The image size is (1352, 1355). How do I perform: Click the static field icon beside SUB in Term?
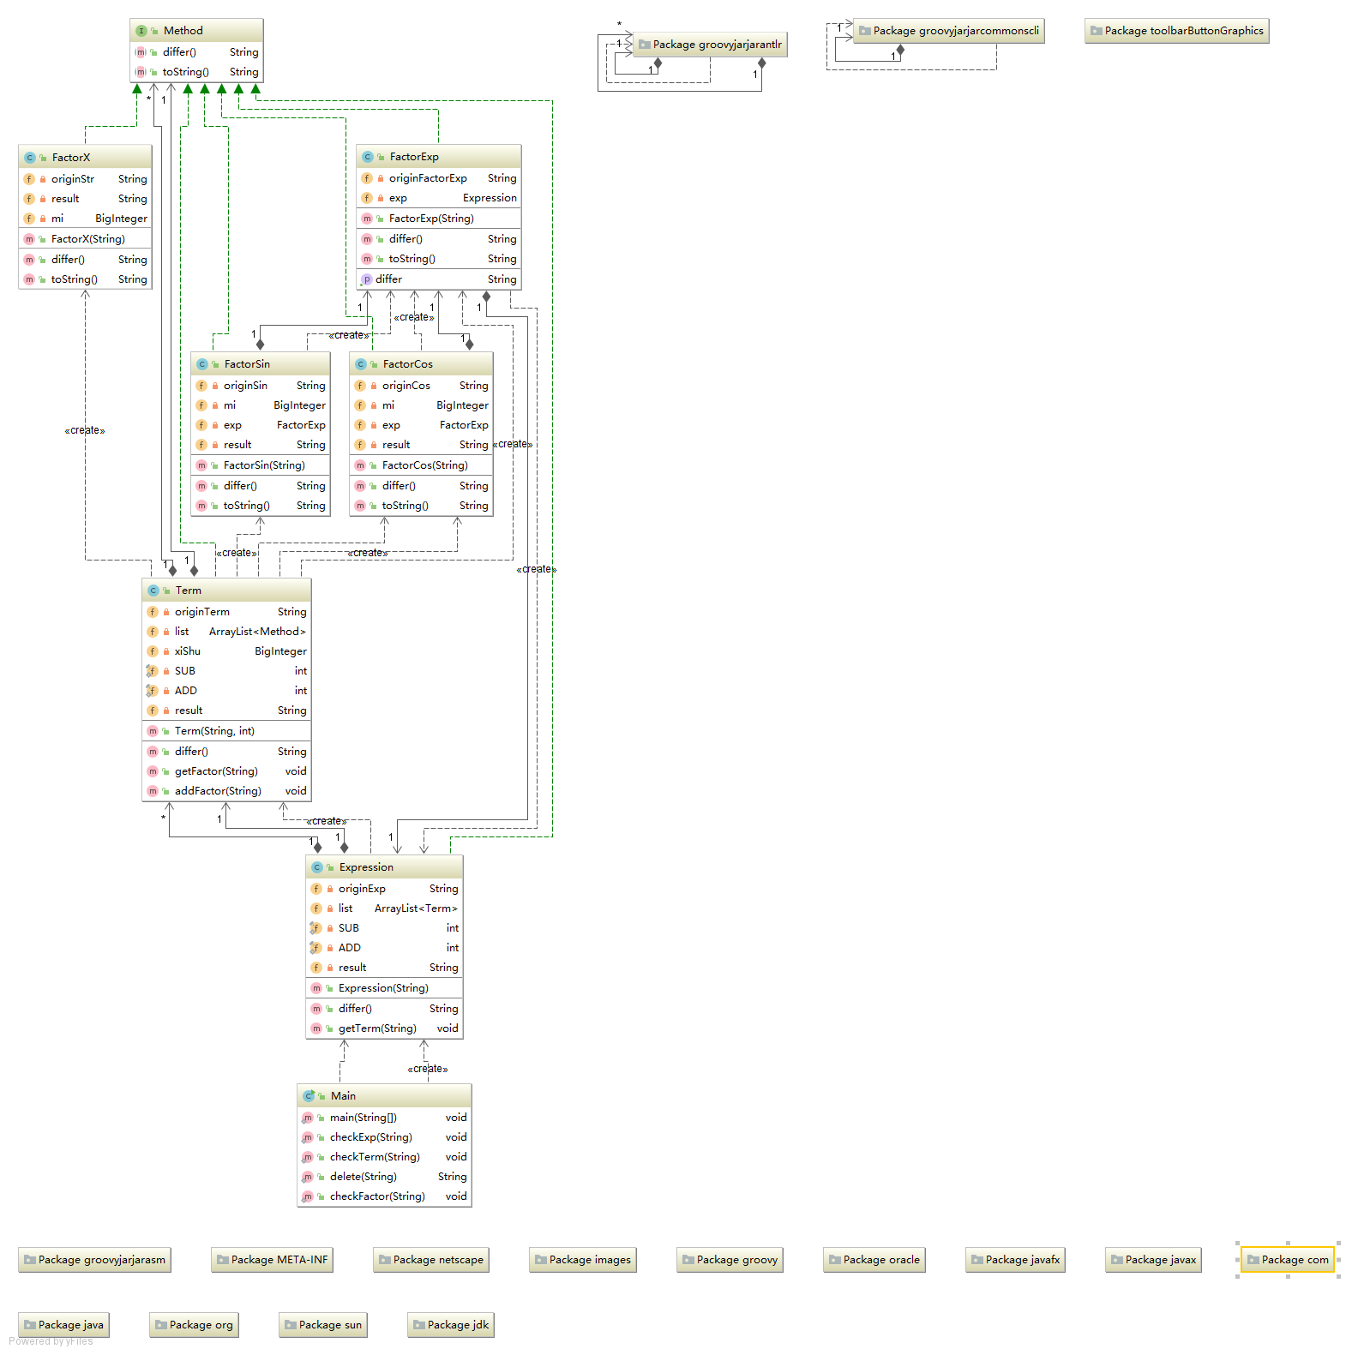tap(153, 671)
